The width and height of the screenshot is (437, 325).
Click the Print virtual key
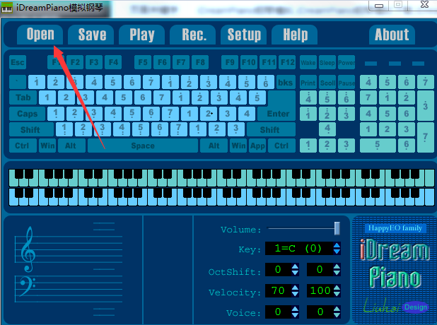pos(308,83)
